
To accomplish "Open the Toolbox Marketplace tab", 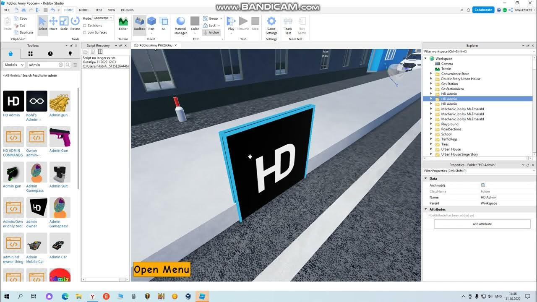I will click(10, 54).
